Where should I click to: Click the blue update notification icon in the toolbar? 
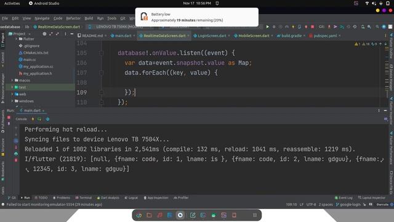pyautogui.click(x=384, y=27)
